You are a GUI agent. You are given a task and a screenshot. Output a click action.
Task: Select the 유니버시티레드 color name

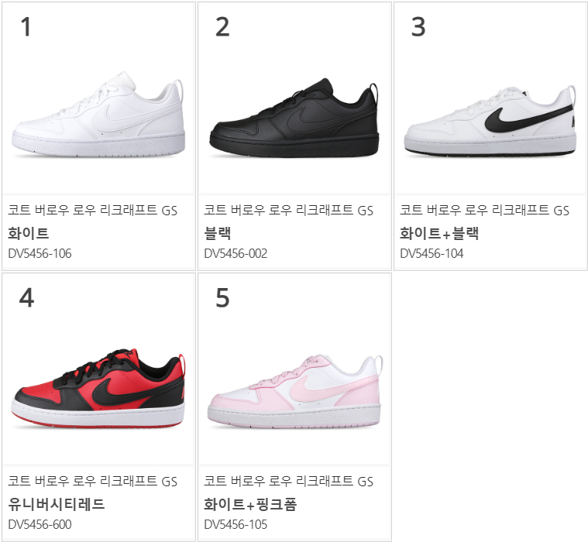point(57,504)
